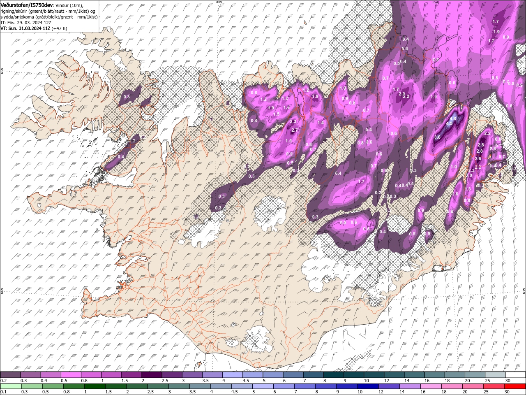Viewport: 526px width, 395px height.
Task: Select lower legend navy blue swatch at 10
Action: coord(367,386)
